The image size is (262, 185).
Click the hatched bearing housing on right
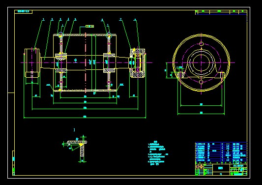click(x=138, y=63)
